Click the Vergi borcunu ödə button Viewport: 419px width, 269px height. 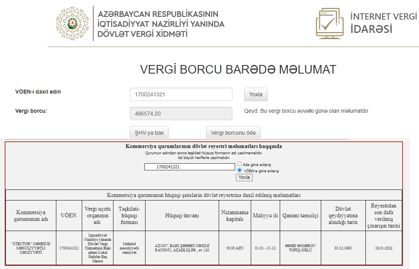click(233, 132)
